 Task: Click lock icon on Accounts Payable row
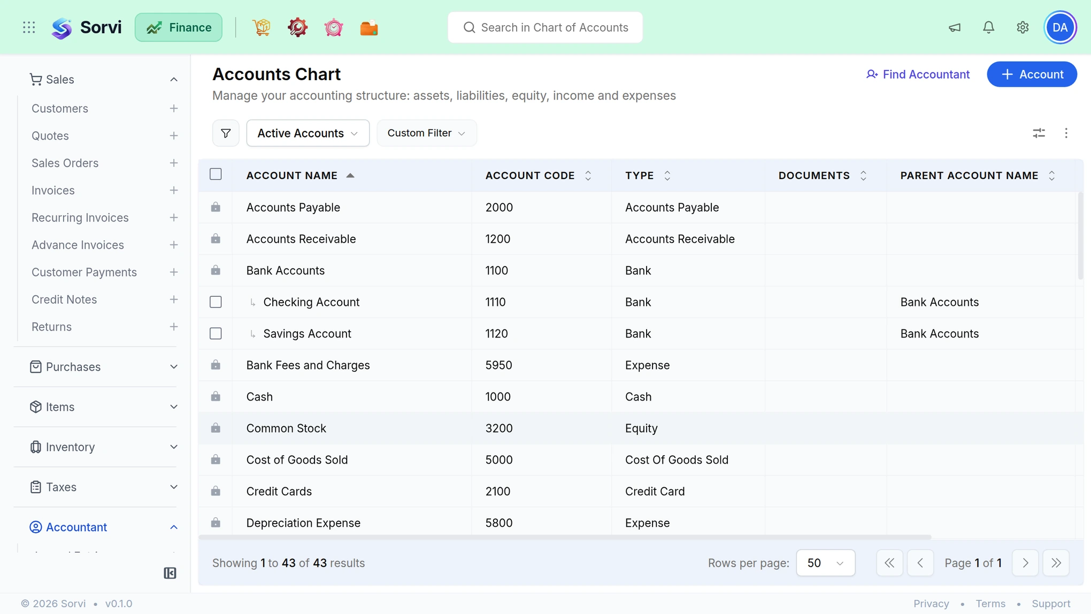216,207
